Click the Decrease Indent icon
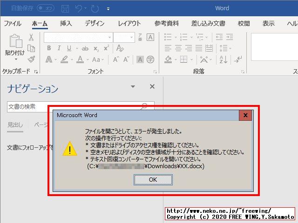The width and height of the screenshot is (298, 223). 219,37
